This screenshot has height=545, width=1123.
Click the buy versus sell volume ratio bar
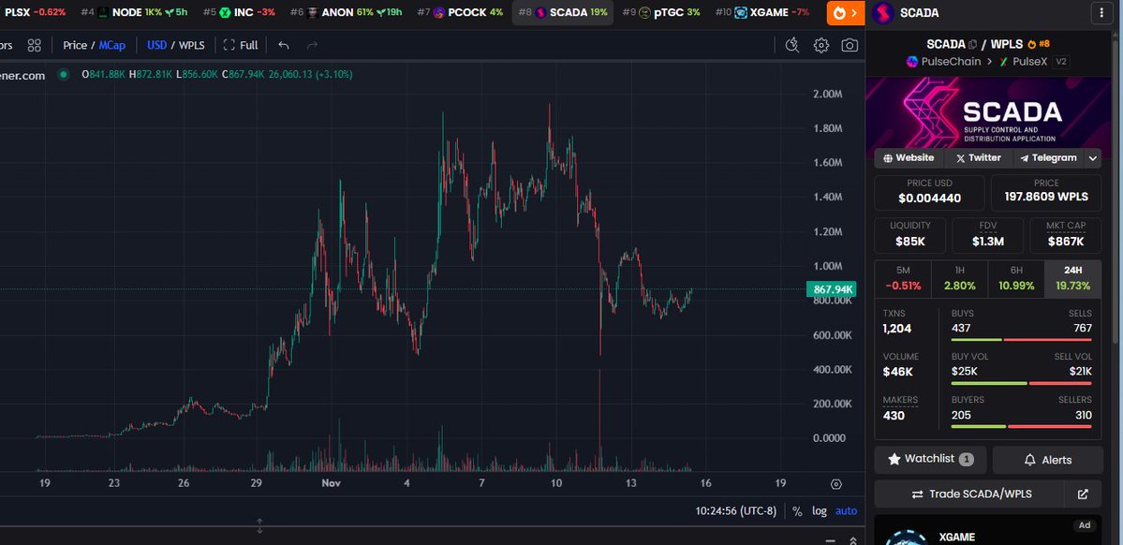[1021, 383]
